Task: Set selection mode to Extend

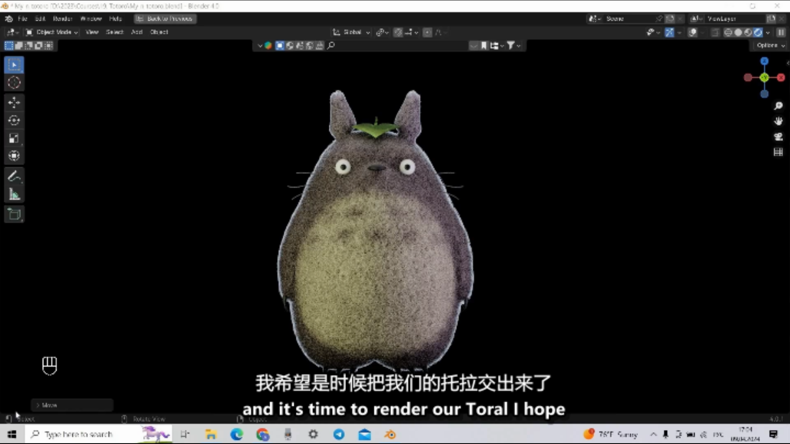Action: pos(19,46)
